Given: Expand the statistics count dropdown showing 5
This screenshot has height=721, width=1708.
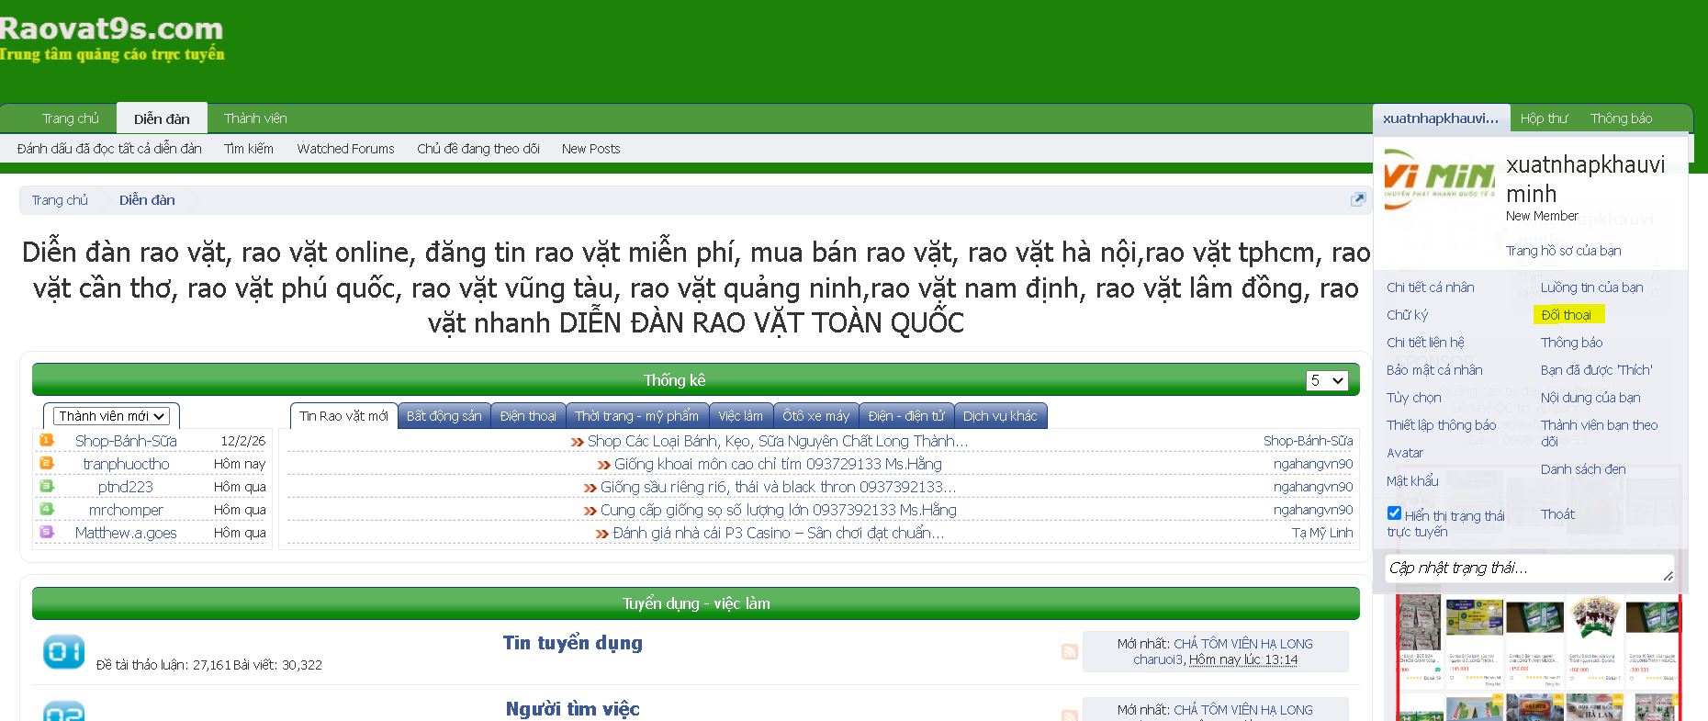Looking at the screenshot, I should (x=1327, y=380).
